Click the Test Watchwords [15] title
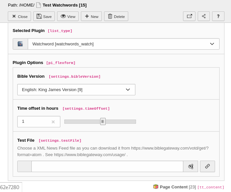Image resolution: width=231 pixels, height=192 pixels. click(x=65, y=5)
